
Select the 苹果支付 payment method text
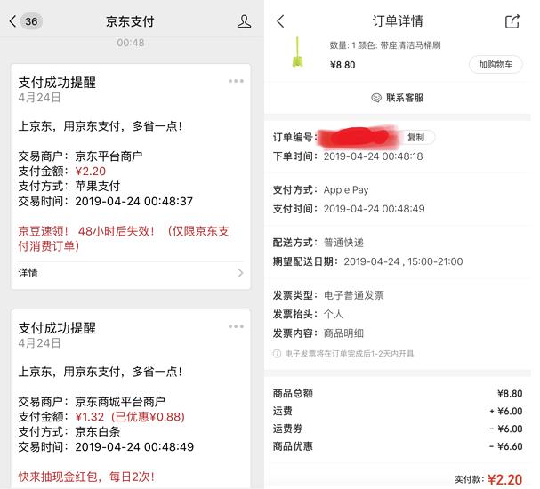click(x=98, y=186)
